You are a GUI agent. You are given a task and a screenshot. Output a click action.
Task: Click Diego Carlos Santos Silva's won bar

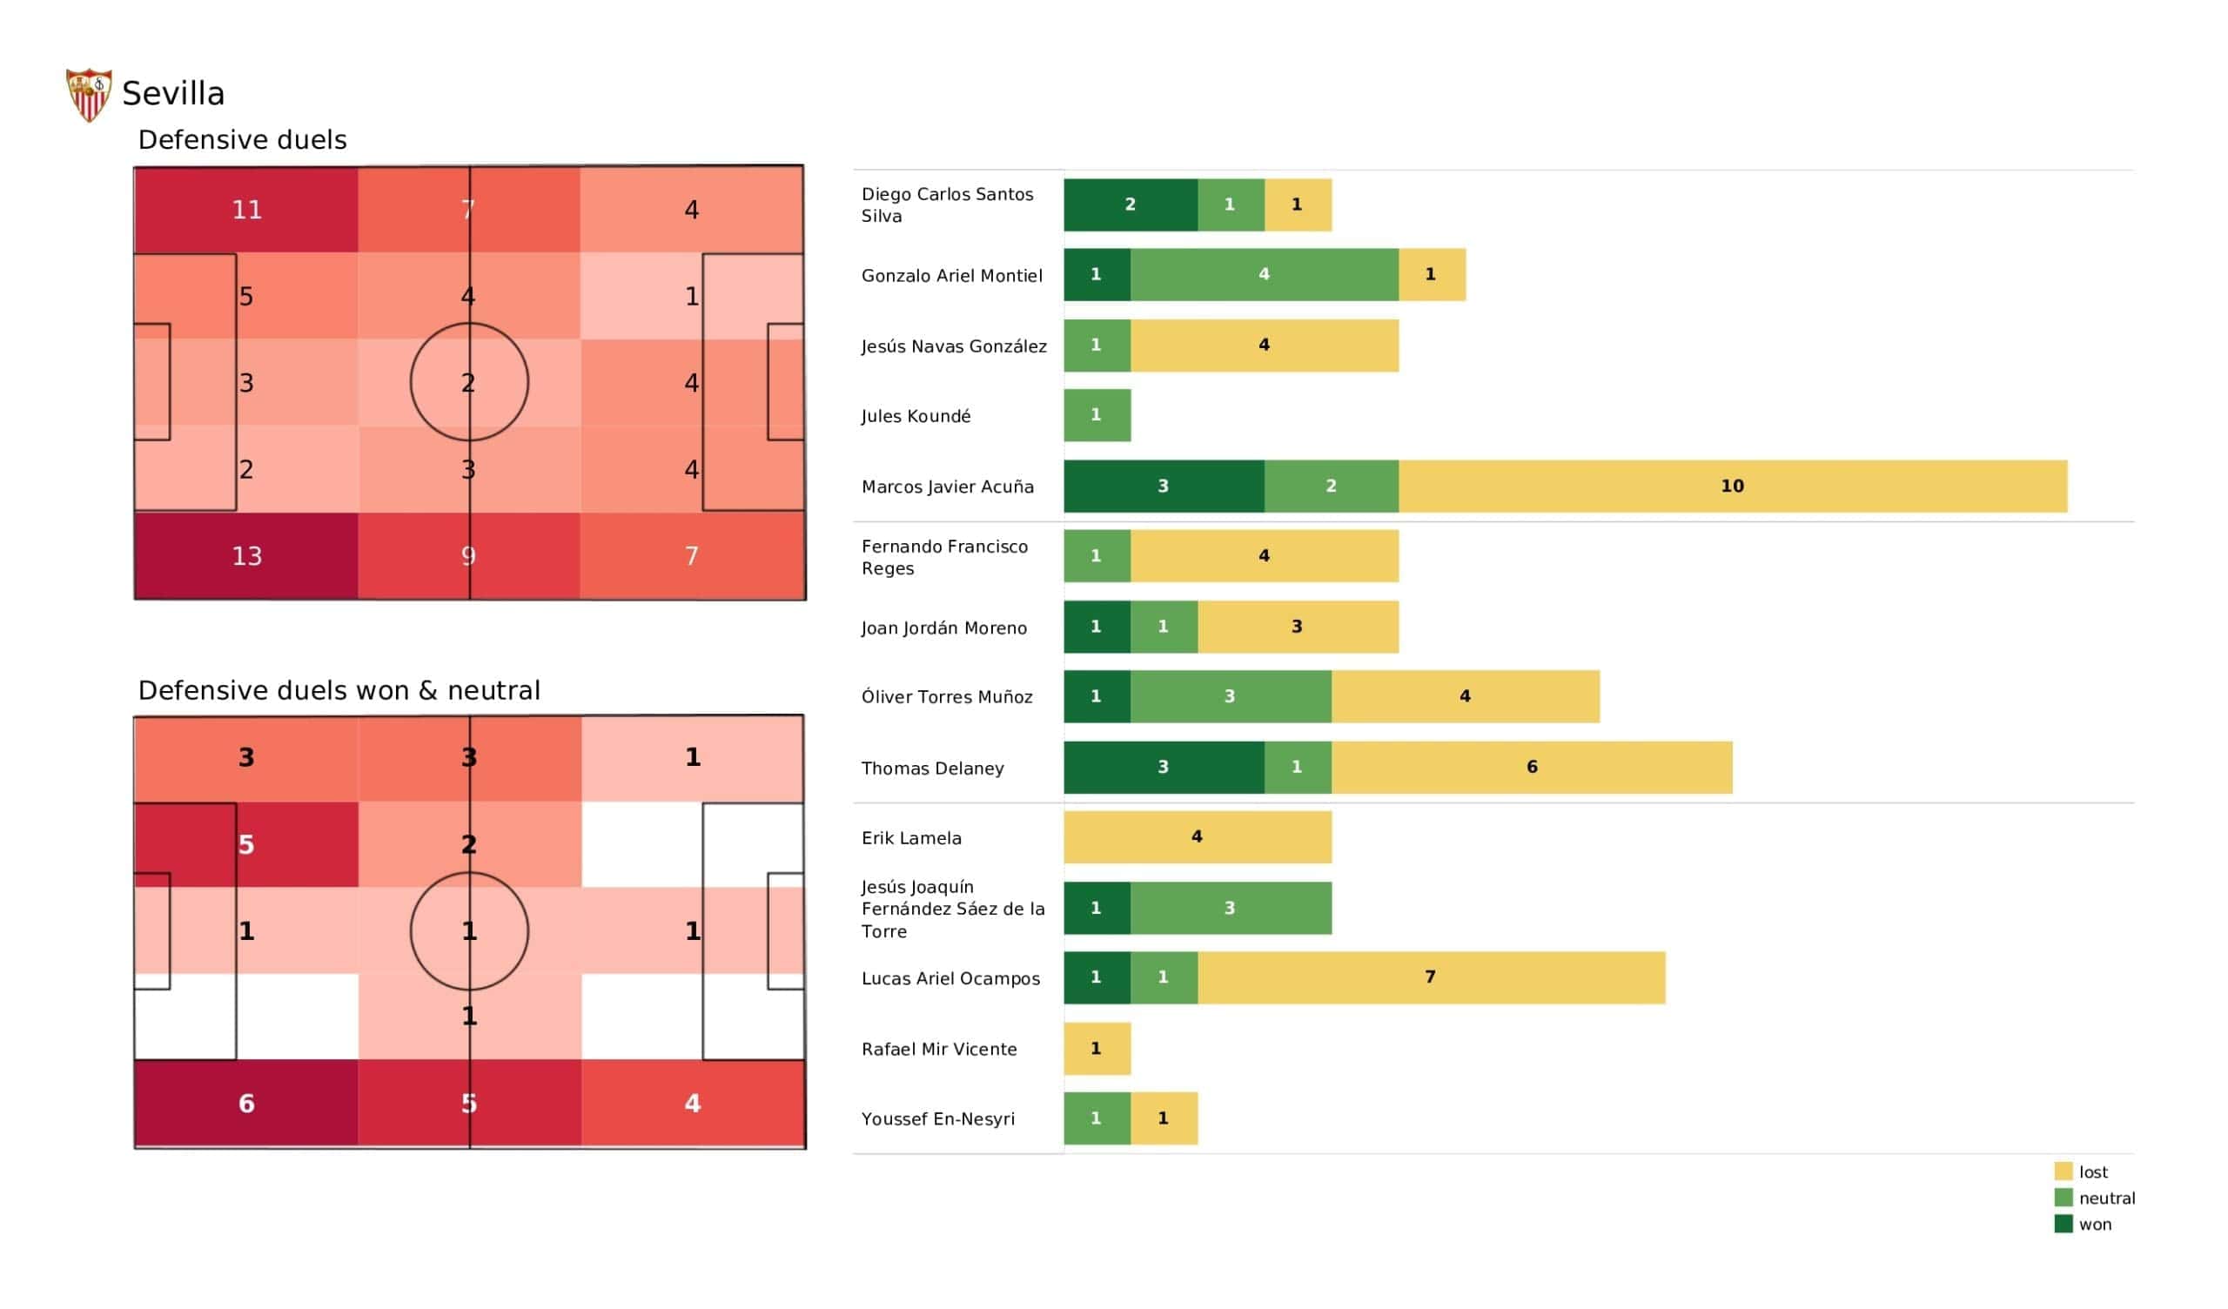tap(1130, 205)
